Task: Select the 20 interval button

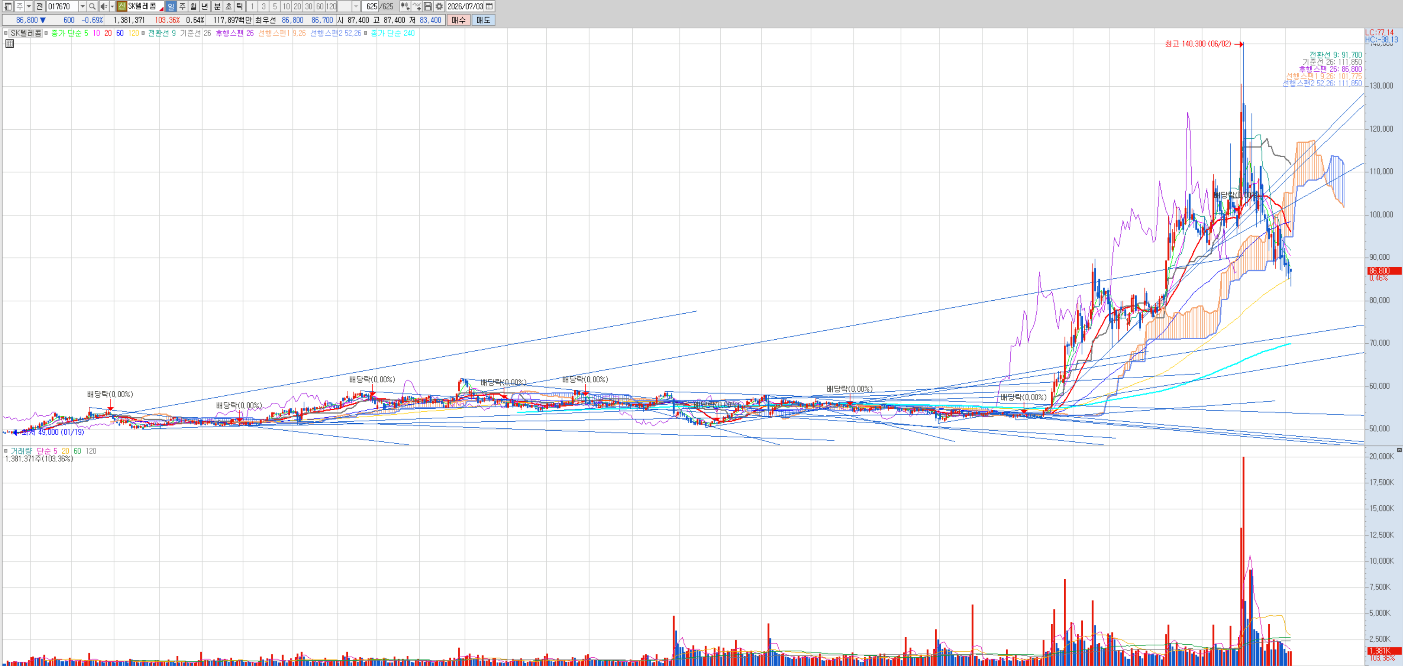Action: click(x=297, y=7)
